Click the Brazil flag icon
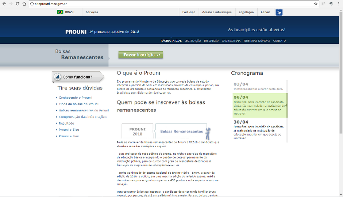The width and height of the screenshot is (343, 197). pyautogui.click(x=60, y=12)
